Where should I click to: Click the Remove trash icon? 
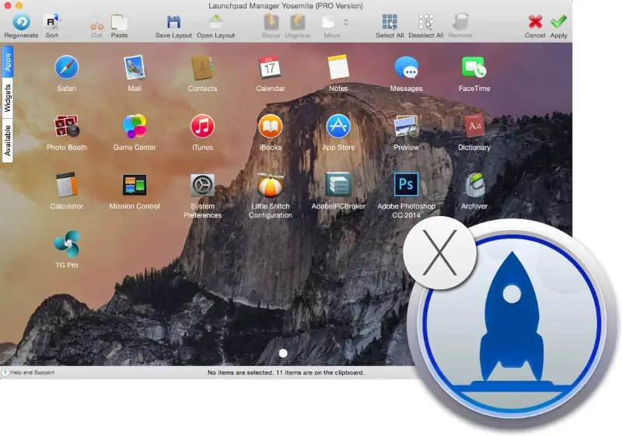pos(460,23)
